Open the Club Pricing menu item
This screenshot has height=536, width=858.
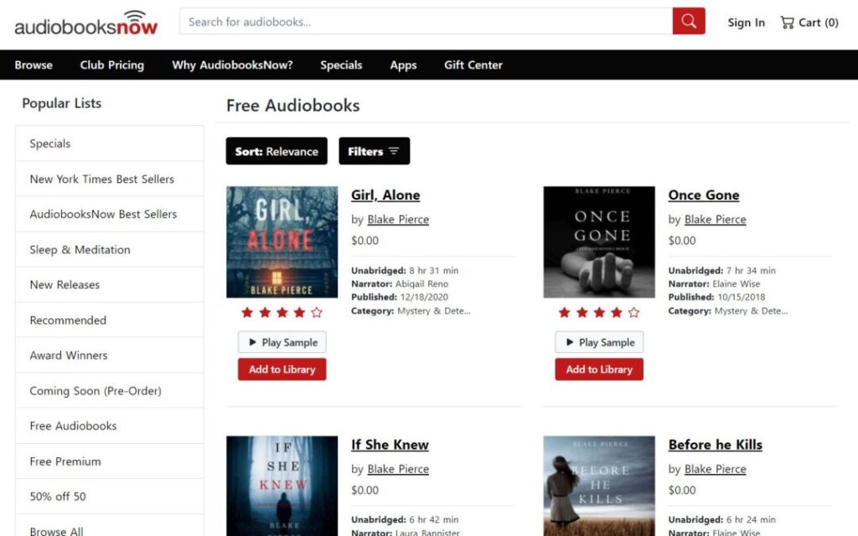111,65
